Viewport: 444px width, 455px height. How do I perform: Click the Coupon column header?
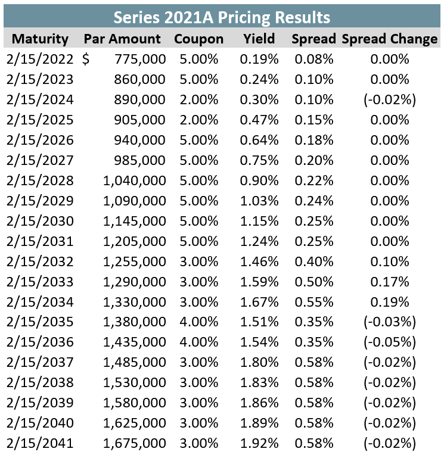(198, 39)
